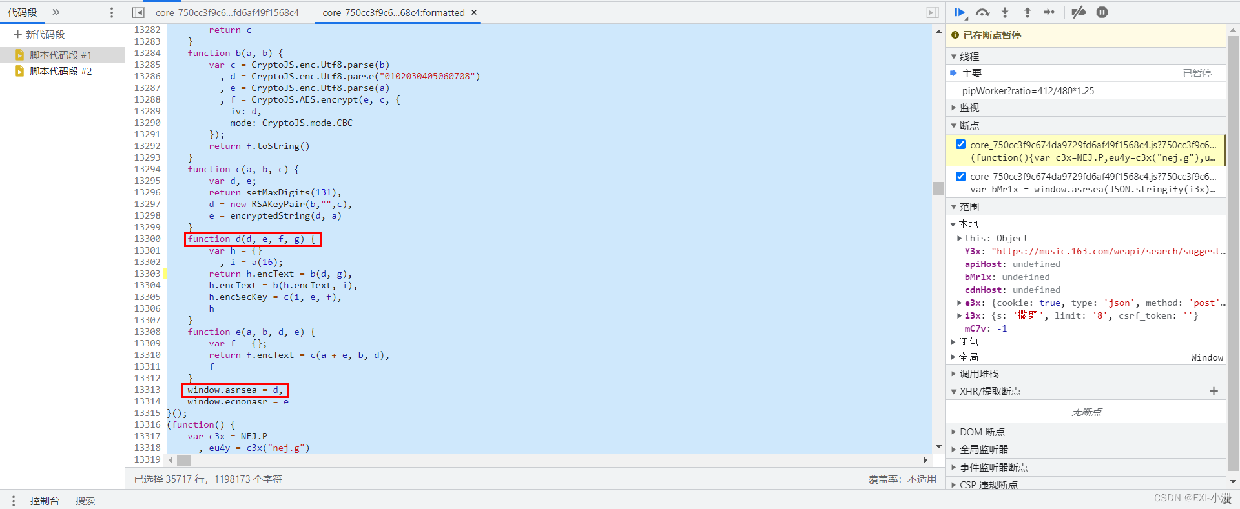Uncheck first breakpoint with (function(){var c3x
This screenshot has height=509, width=1240.
coord(960,145)
